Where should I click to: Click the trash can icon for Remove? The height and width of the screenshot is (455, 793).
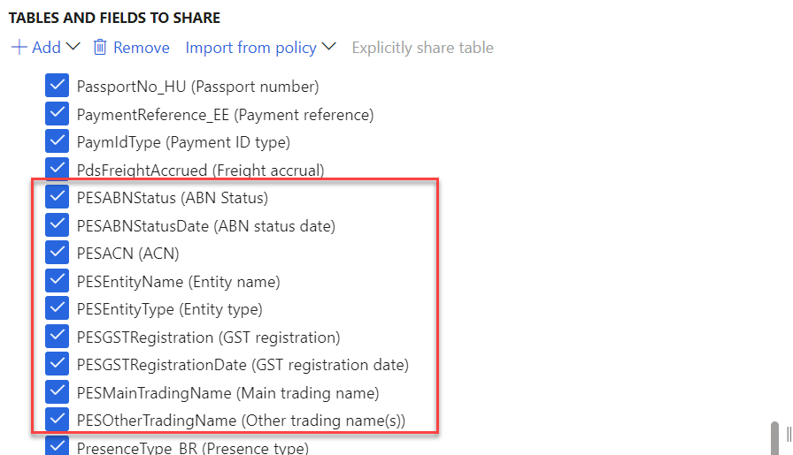coord(100,47)
